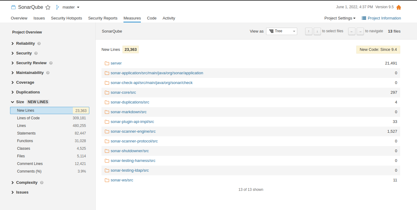Expand the Security Review section

pos(29,63)
